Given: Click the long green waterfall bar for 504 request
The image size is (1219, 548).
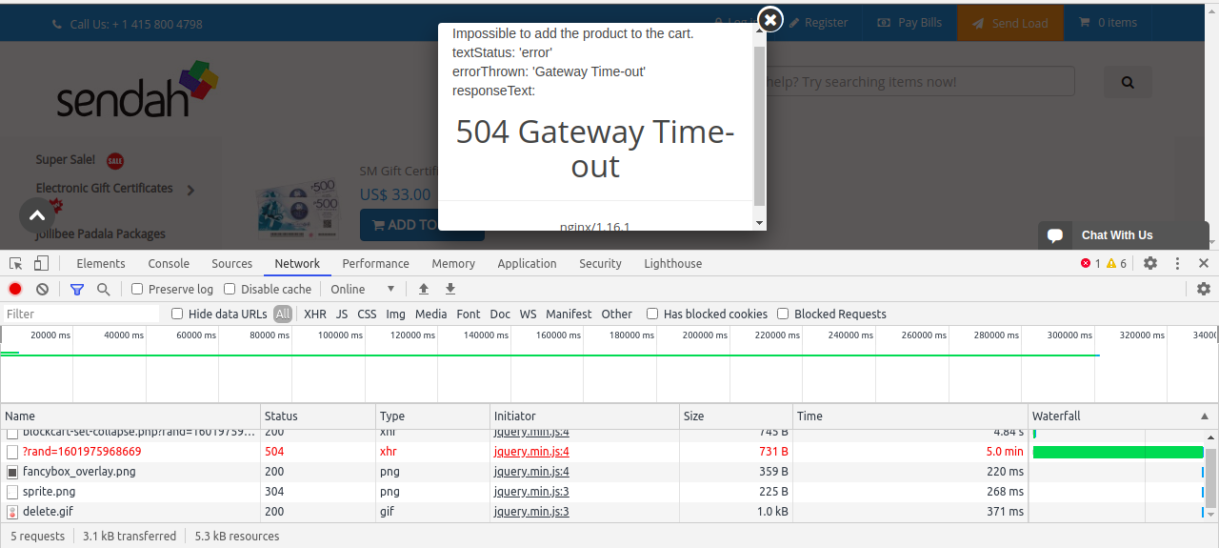Looking at the screenshot, I should pyautogui.click(x=1118, y=452).
